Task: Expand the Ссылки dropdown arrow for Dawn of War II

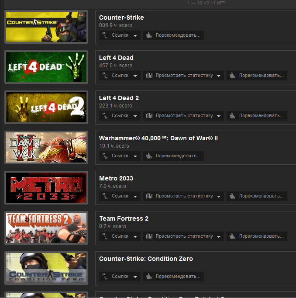Action: pos(135,156)
